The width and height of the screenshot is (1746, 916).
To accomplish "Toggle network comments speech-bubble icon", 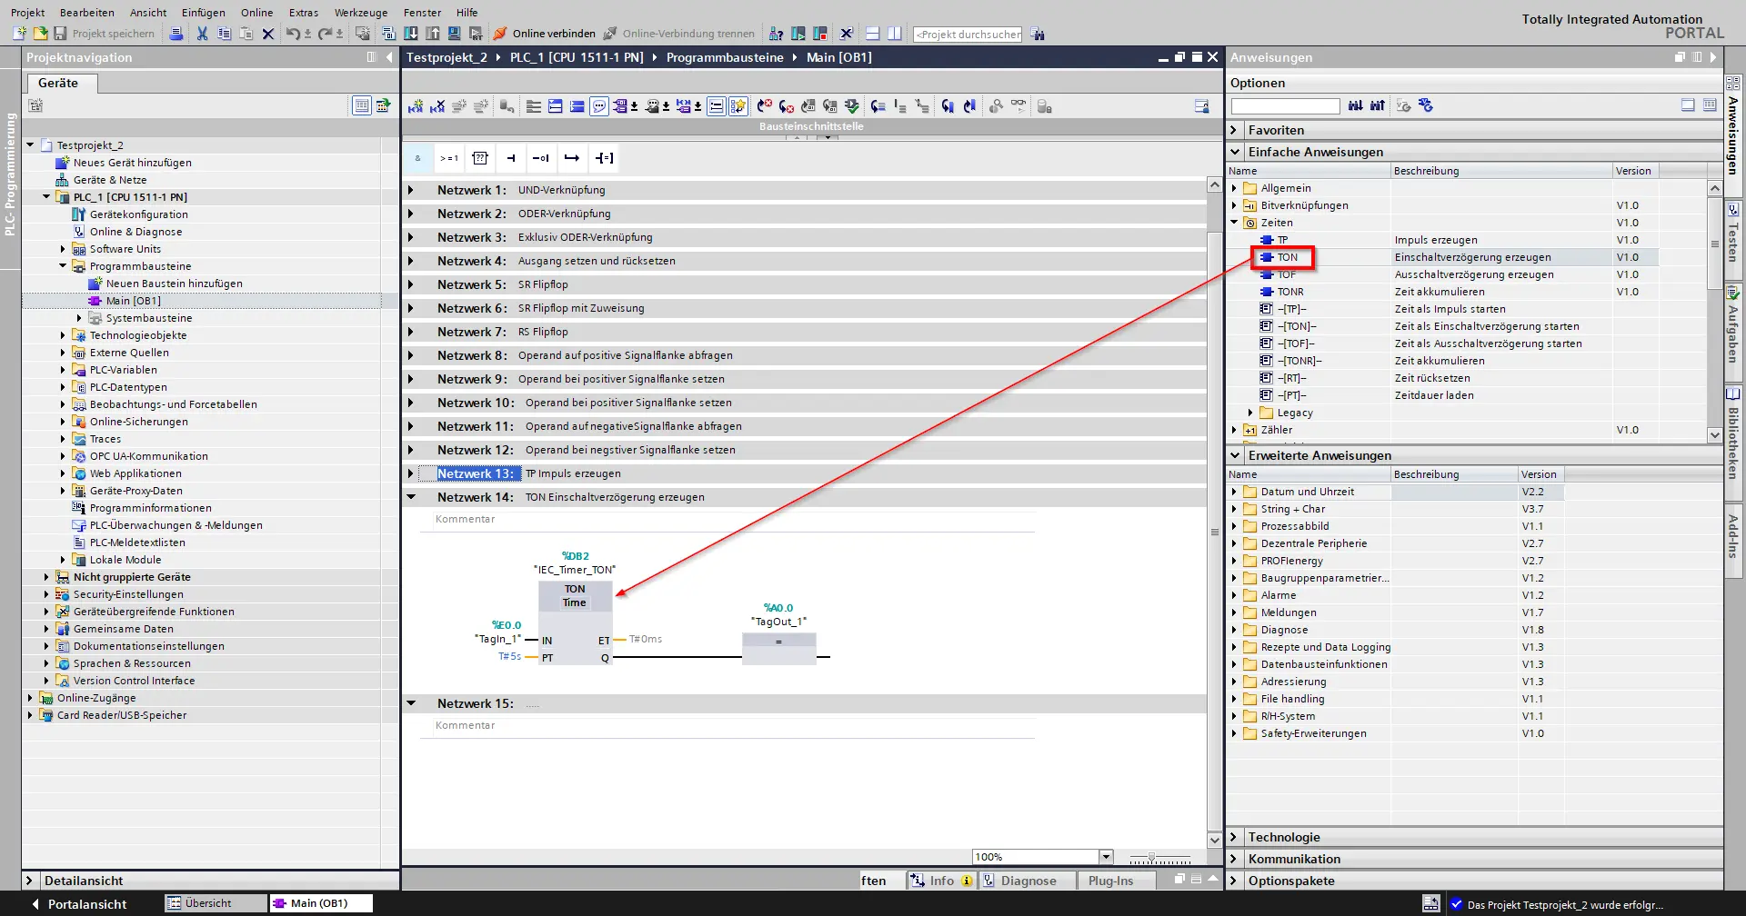I will point(599,106).
